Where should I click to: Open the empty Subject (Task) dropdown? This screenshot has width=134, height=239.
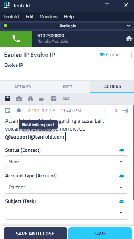click(x=67, y=213)
